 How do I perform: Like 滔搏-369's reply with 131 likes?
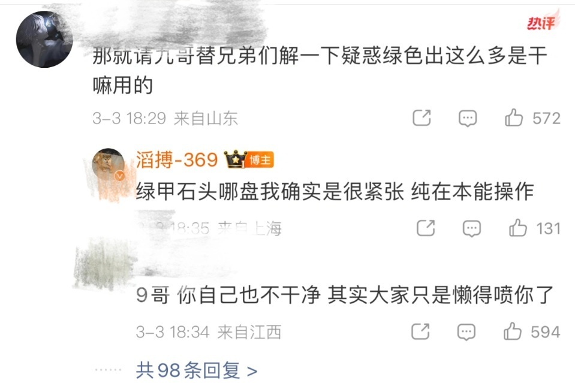tap(518, 228)
